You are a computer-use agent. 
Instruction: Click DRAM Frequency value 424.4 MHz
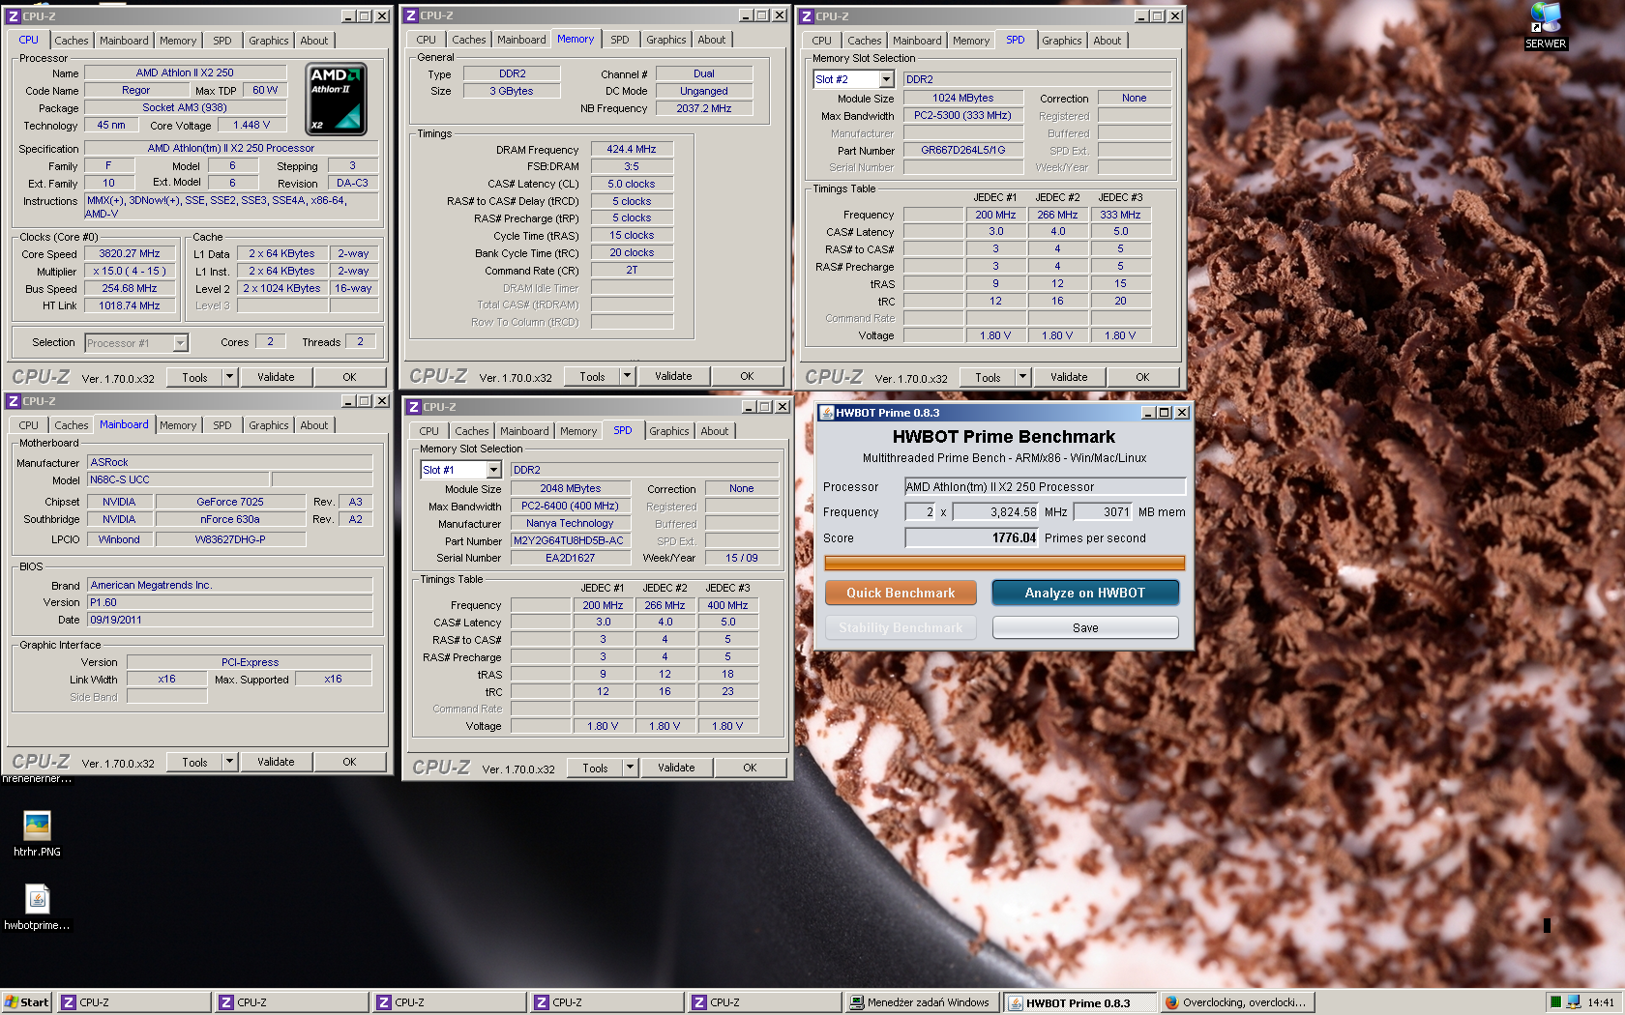(x=632, y=150)
